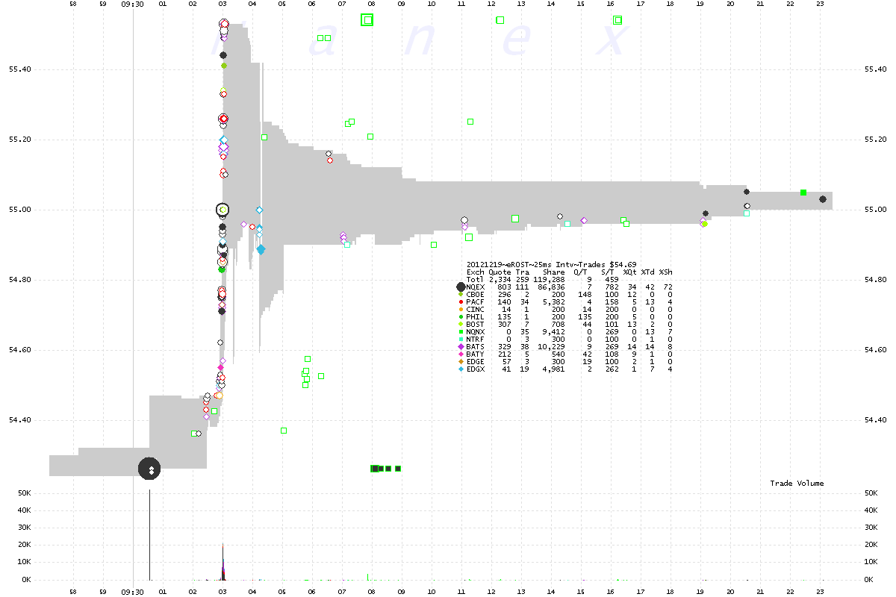Image resolution: width=896 pixels, height=597 pixels.
Task: Click the 23 second mark on bottom axis
Action: click(820, 591)
